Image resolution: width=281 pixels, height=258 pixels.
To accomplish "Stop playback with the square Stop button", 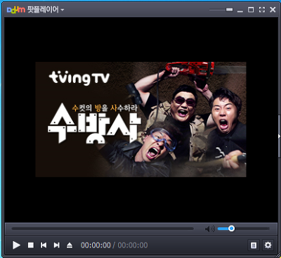I will point(31,245).
